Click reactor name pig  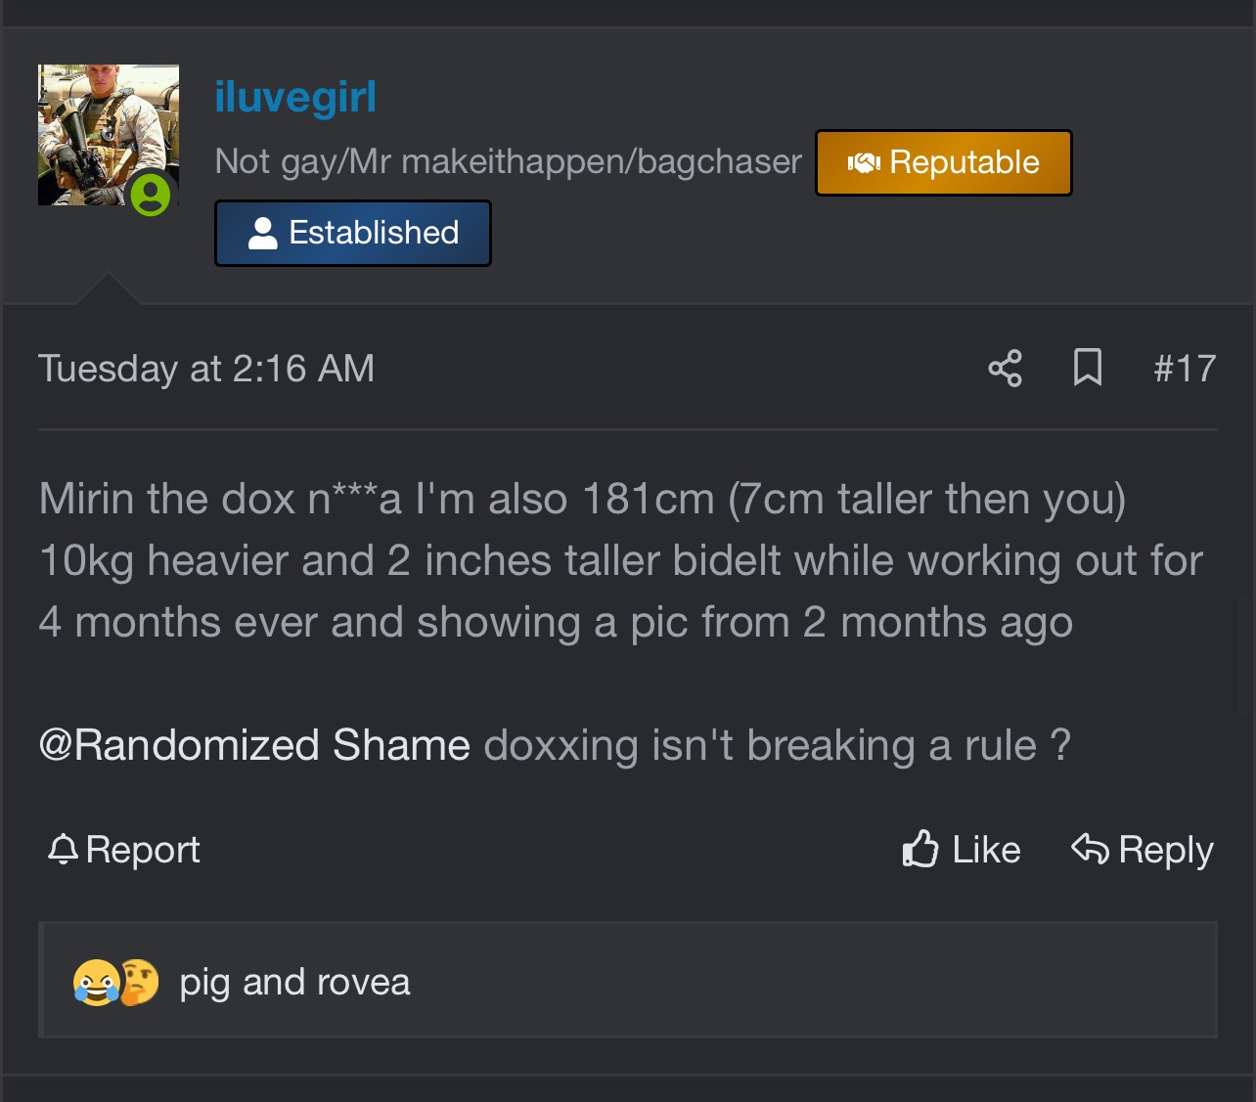coord(204,983)
